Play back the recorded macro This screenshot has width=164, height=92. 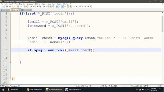[x=86, y=6]
